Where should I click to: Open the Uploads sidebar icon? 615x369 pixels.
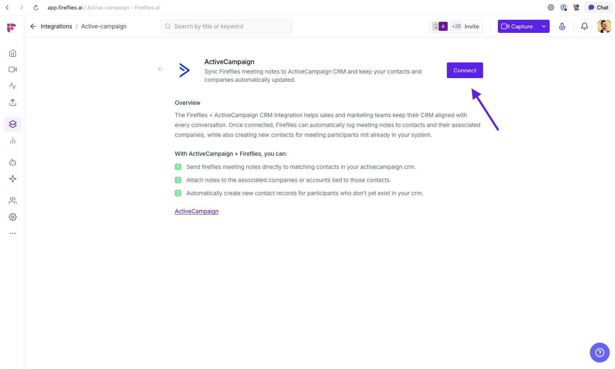pos(13,102)
